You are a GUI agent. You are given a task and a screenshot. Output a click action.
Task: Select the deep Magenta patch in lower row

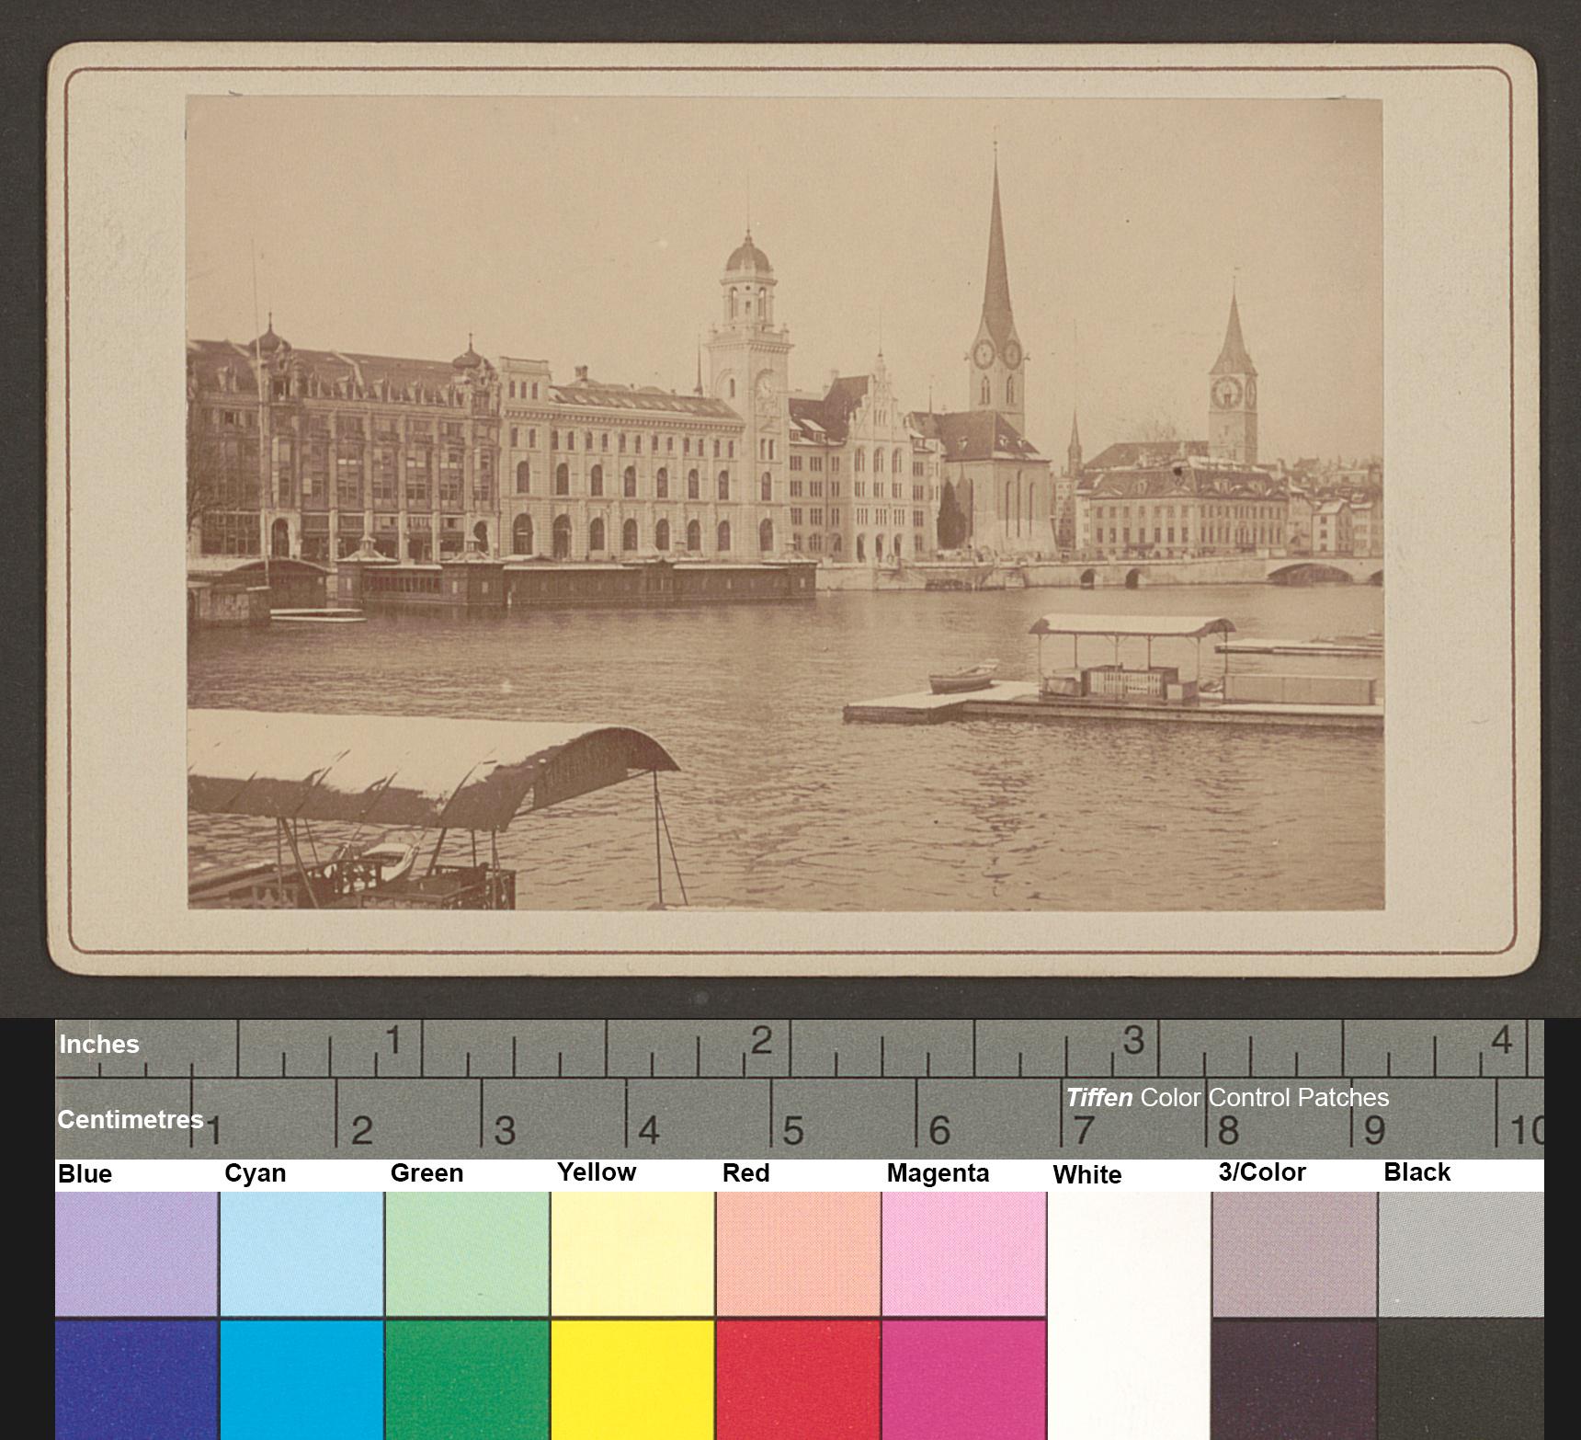coord(963,1380)
